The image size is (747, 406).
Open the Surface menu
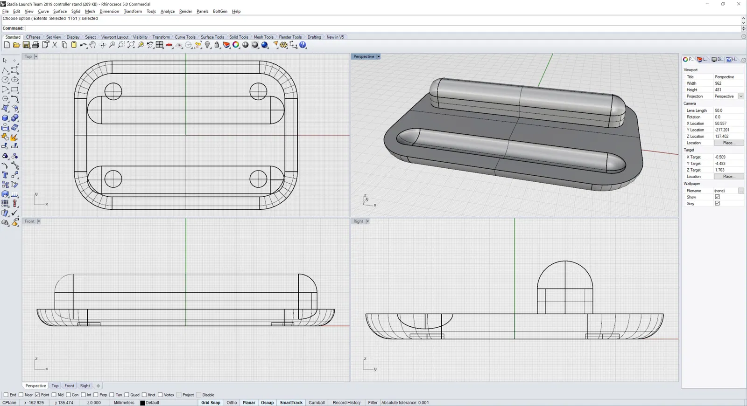(x=60, y=11)
